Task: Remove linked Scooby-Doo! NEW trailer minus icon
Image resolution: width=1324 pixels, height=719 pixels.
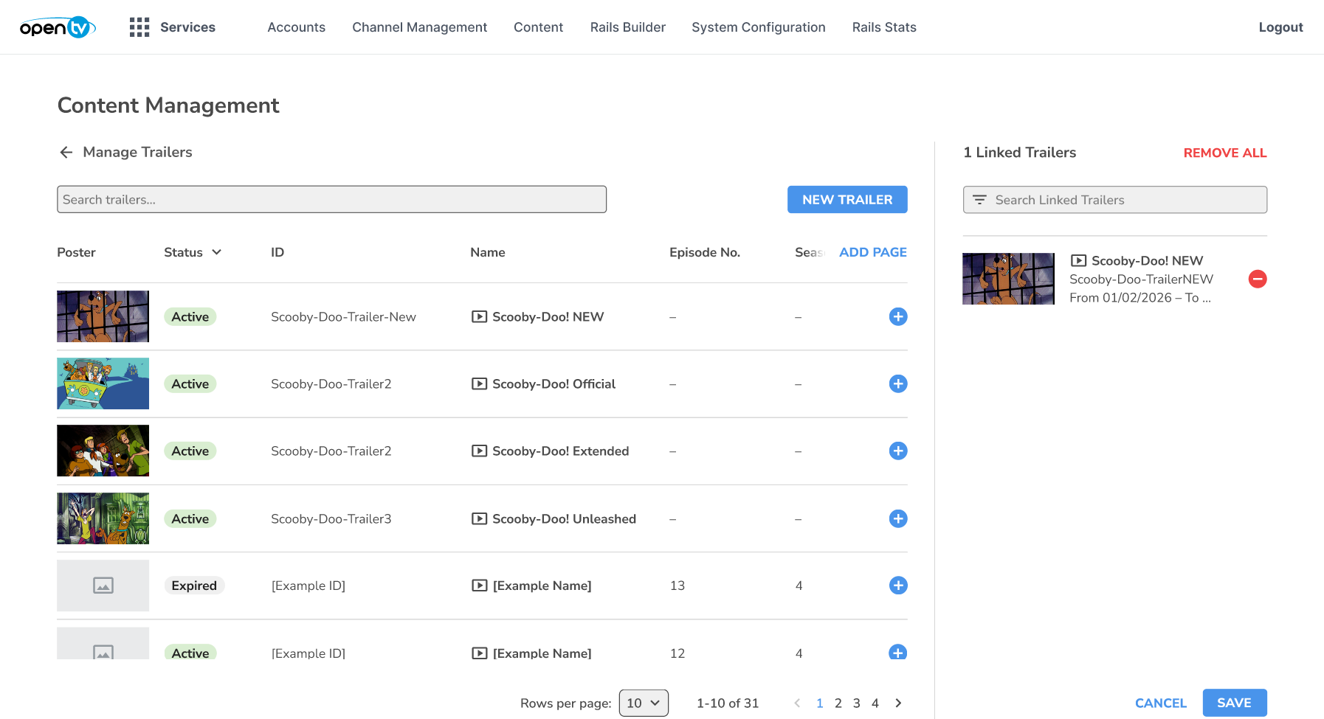Action: pyautogui.click(x=1258, y=279)
